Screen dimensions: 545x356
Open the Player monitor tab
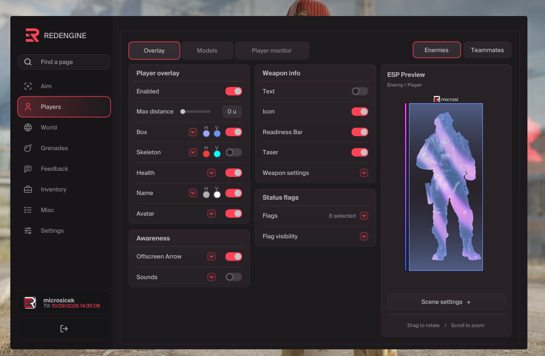tap(272, 51)
